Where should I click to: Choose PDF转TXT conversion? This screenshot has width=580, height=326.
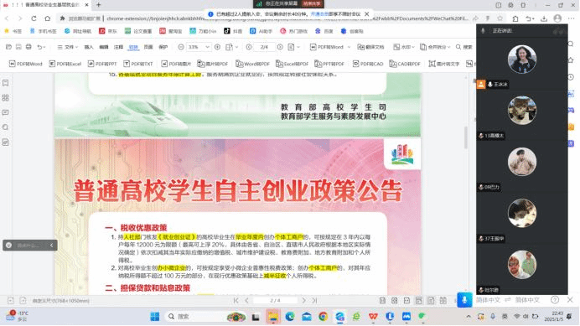(x=138, y=64)
